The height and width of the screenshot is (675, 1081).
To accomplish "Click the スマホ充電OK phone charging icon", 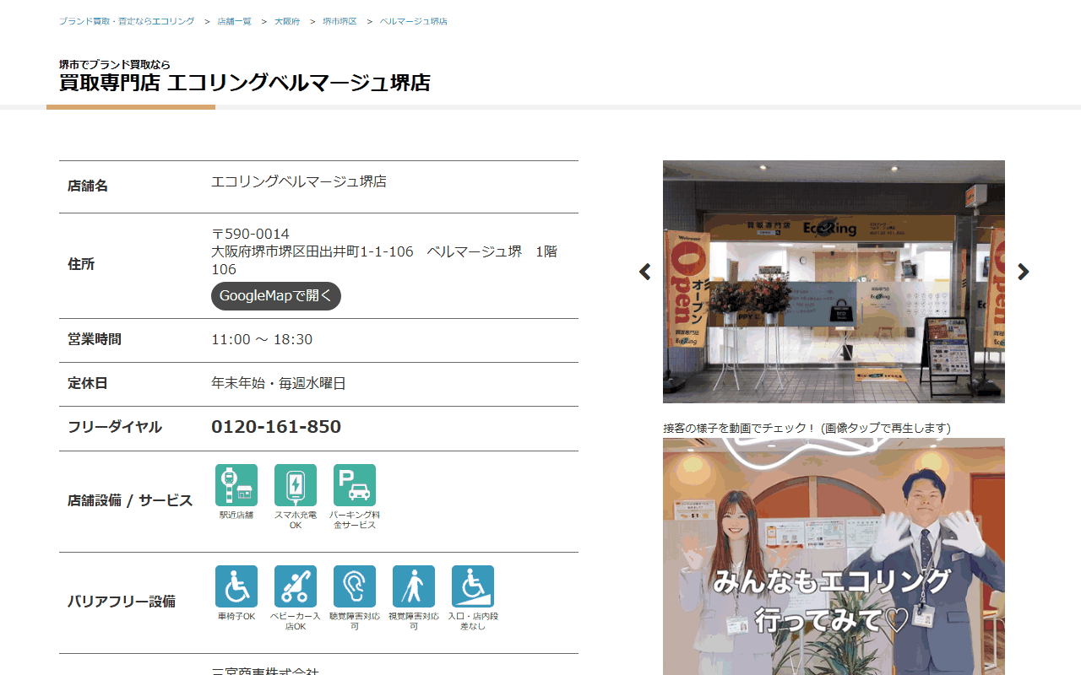I will click(x=296, y=485).
